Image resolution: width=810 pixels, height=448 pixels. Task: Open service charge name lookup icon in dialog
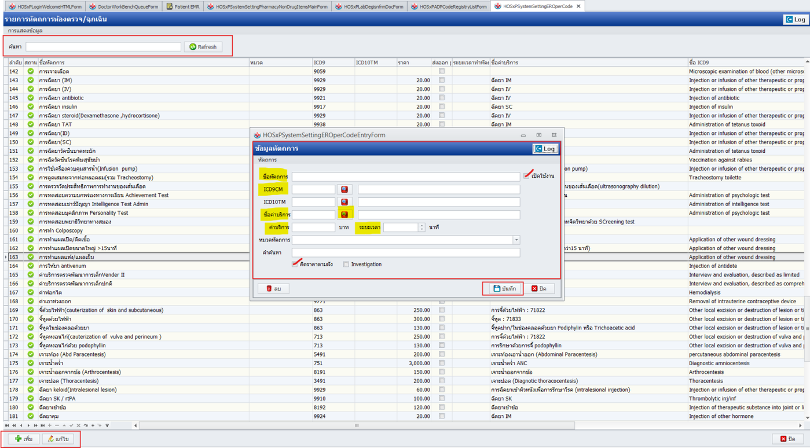(344, 215)
